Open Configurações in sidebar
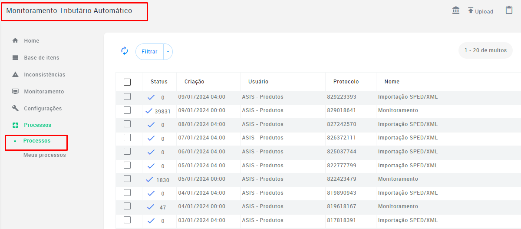The width and height of the screenshot is (521, 229). click(43, 109)
